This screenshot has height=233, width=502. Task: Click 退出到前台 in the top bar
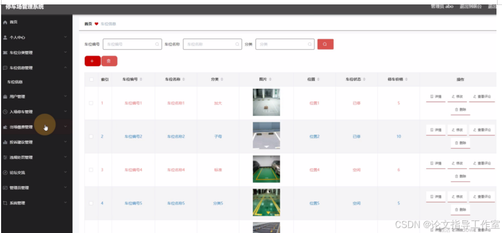(471, 7)
